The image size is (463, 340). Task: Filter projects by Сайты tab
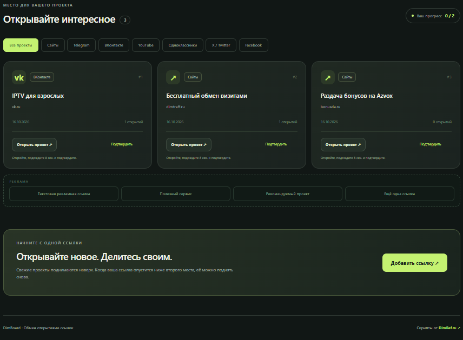(53, 45)
